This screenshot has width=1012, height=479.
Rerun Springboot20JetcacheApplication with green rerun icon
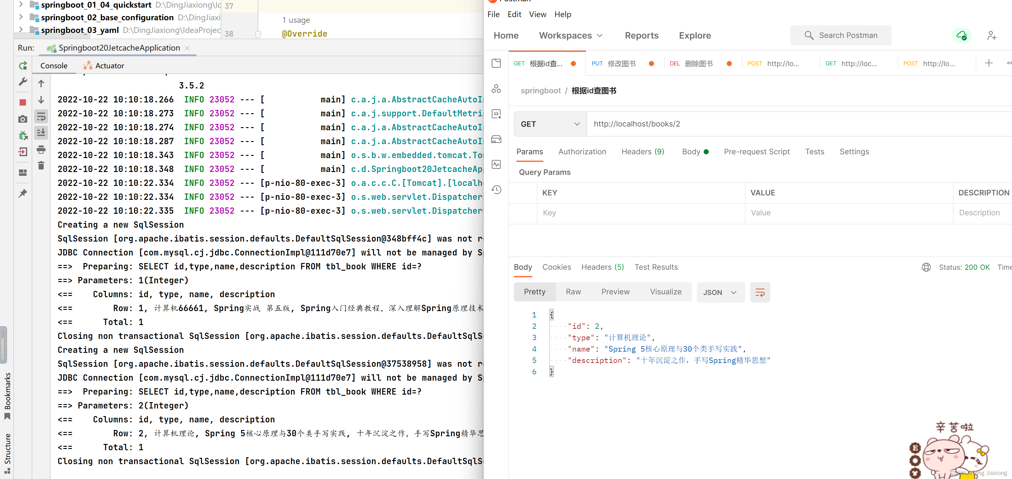click(23, 65)
